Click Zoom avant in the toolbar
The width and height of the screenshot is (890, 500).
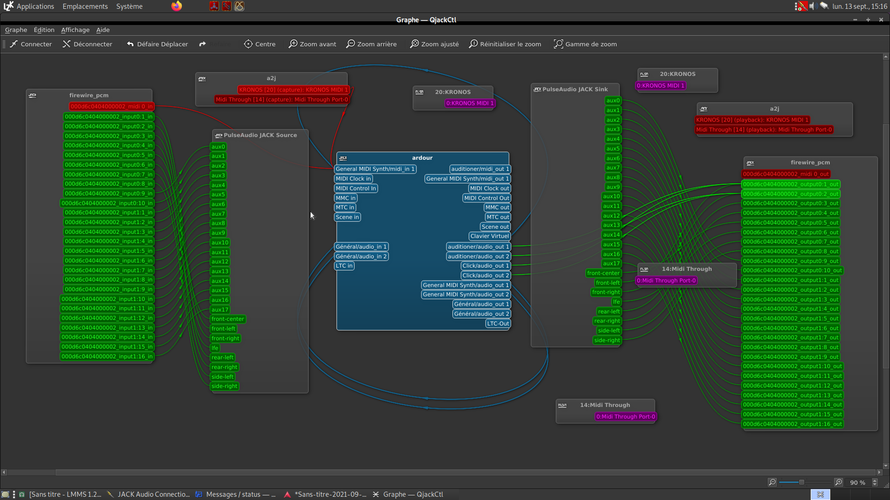tap(312, 44)
